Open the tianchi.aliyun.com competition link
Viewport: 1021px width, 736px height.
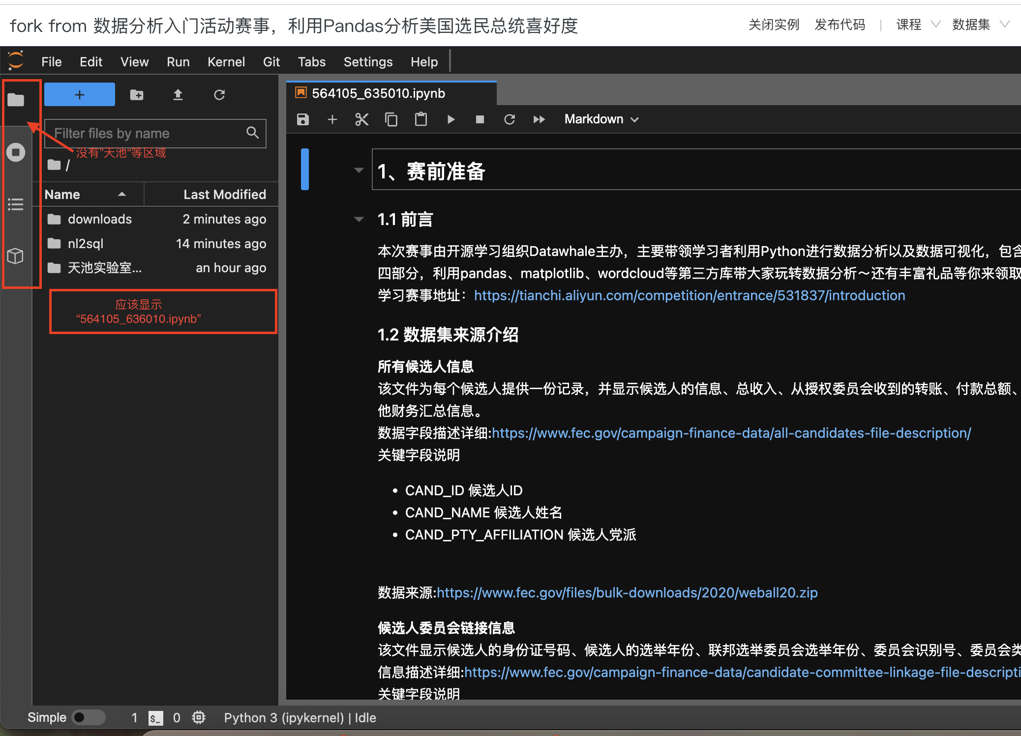pos(690,295)
